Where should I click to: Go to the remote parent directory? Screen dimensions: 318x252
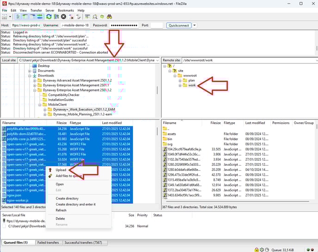tap(166, 129)
